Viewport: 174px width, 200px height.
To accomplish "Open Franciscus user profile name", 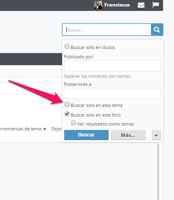I will click(117, 5).
